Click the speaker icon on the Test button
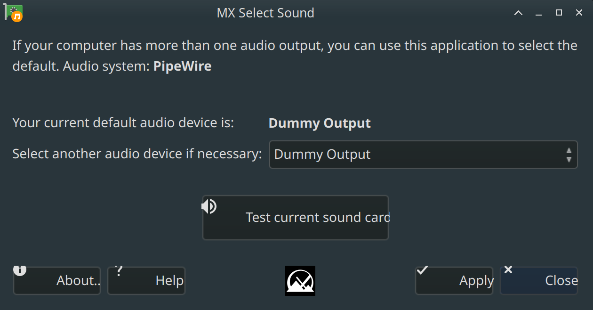The width and height of the screenshot is (593, 310). pos(209,206)
